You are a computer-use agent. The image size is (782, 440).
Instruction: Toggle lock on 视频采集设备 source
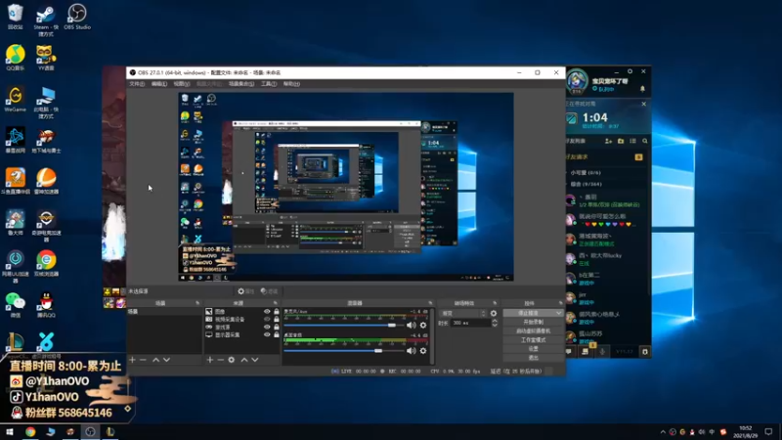tap(277, 320)
